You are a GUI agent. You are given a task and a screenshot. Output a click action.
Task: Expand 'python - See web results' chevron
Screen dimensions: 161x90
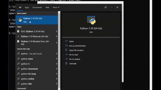pyautogui.click(x=57, y=53)
